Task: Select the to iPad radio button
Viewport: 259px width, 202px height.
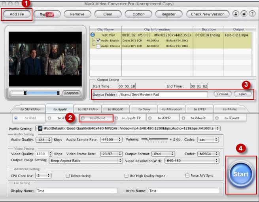Action: (x=16, y=118)
